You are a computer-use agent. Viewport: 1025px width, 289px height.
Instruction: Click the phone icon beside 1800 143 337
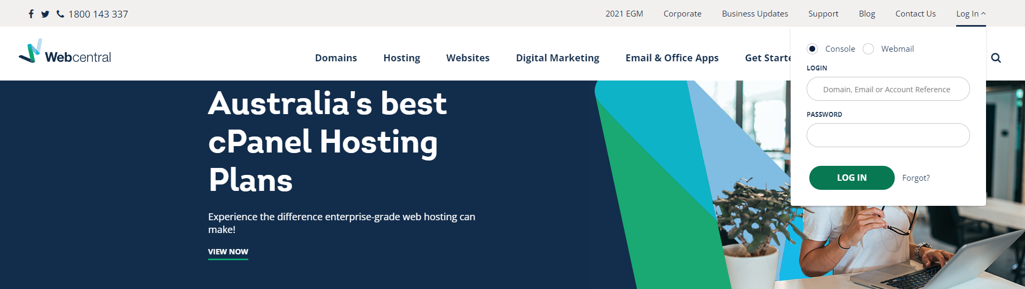pyautogui.click(x=60, y=14)
